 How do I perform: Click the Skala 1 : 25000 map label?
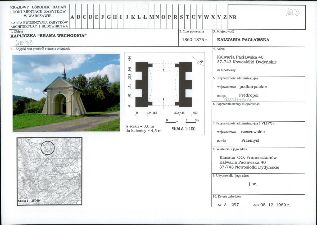(x=29, y=201)
